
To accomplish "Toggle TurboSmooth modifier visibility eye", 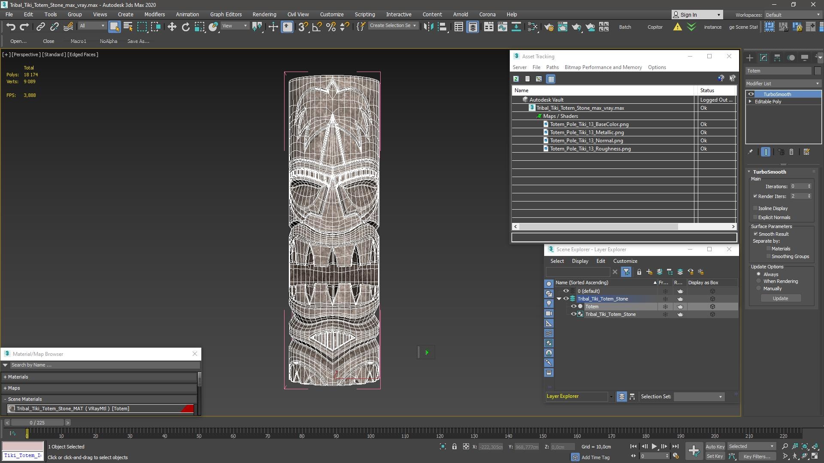I will pyautogui.click(x=751, y=94).
